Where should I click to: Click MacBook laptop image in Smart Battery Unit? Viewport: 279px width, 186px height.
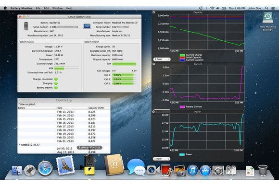coord(87,26)
